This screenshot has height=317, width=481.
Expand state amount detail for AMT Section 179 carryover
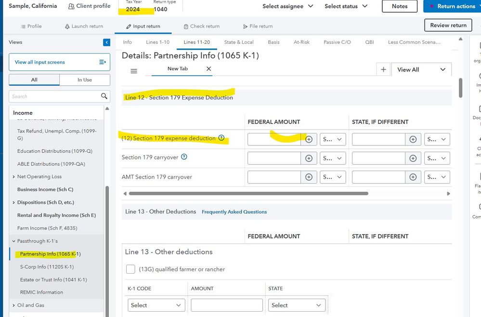[x=413, y=177]
